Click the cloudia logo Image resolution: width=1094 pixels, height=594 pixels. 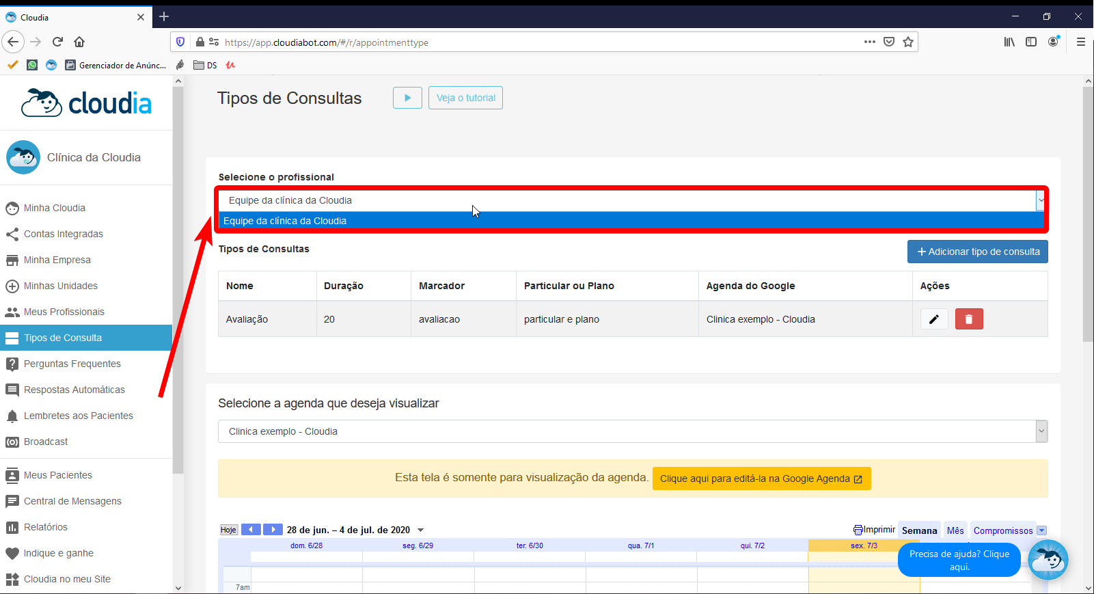click(87, 103)
